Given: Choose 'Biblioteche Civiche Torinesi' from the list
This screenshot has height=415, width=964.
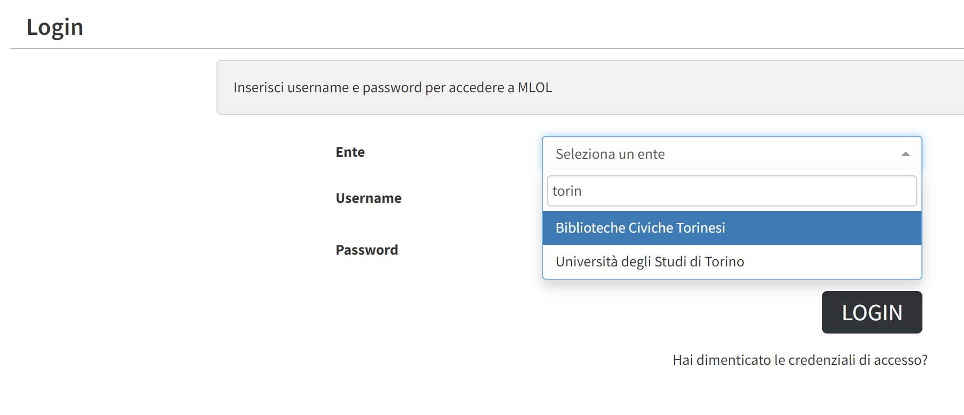Looking at the screenshot, I should (x=640, y=228).
